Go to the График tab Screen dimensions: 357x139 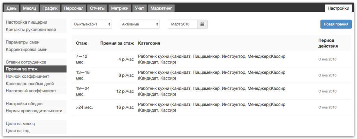(x=50, y=8)
